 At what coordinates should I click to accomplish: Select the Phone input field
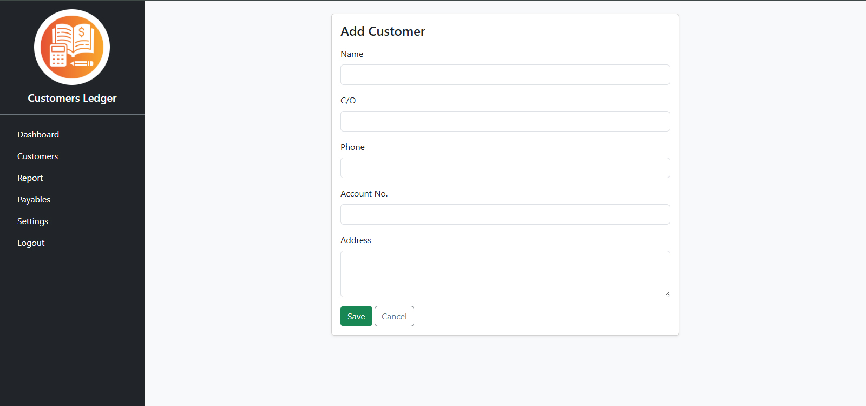(x=505, y=168)
